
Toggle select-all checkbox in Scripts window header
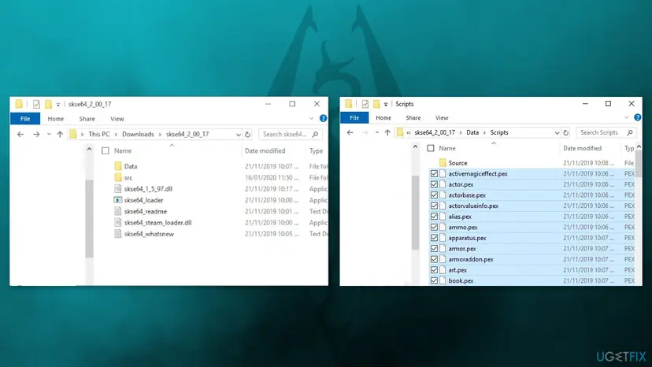click(x=431, y=148)
